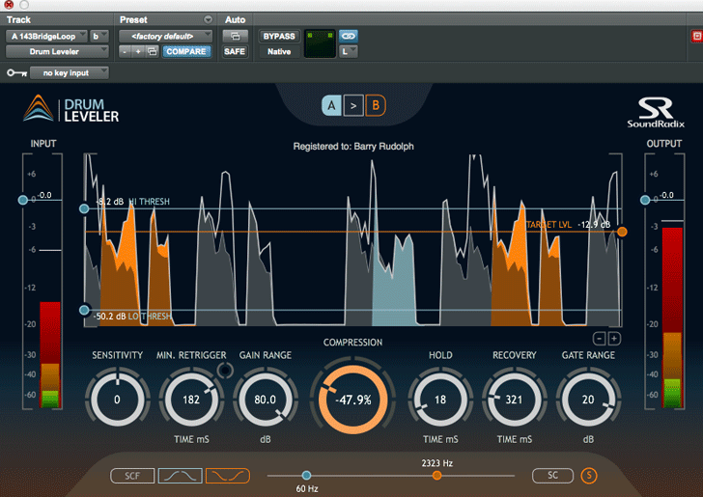Toggle the SCF sidechain filter button
The image size is (703, 497).
[x=132, y=476]
